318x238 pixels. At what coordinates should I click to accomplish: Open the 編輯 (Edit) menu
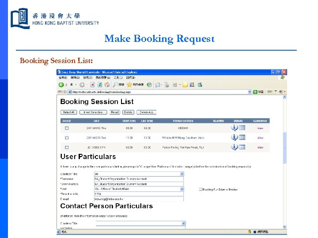click(75, 78)
